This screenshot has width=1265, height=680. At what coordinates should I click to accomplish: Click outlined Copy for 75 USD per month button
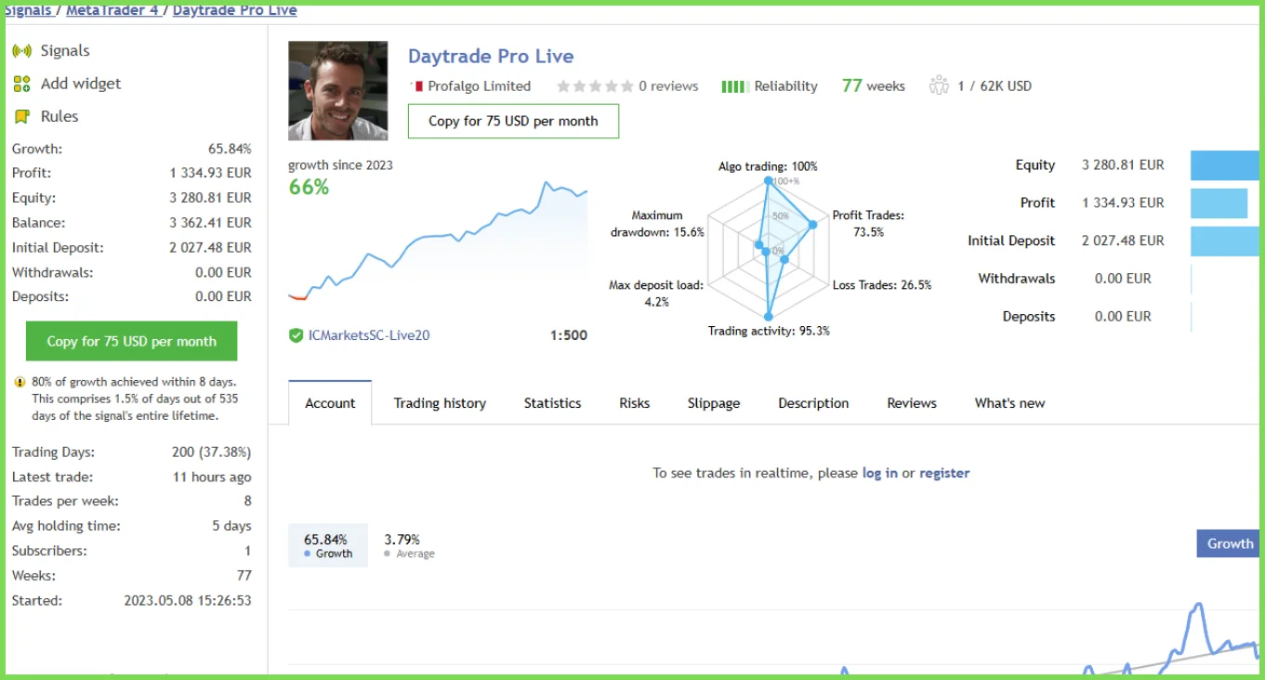point(513,121)
